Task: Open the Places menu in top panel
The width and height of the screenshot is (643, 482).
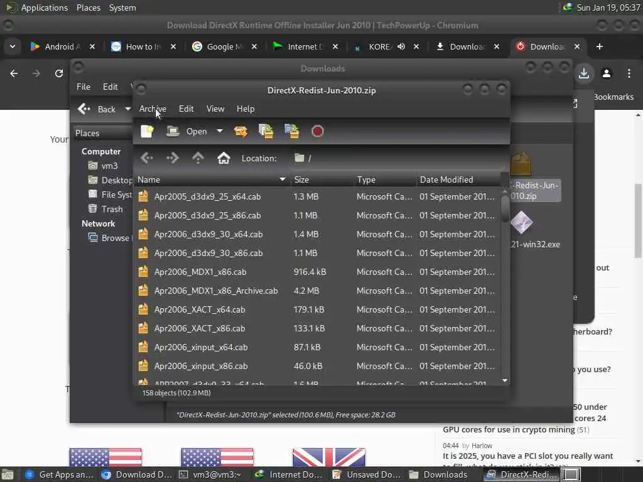Action: coord(88,8)
